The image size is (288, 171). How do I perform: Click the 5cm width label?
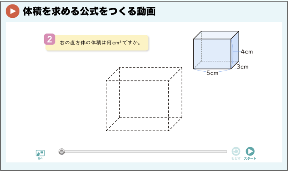click(x=212, y=73)
